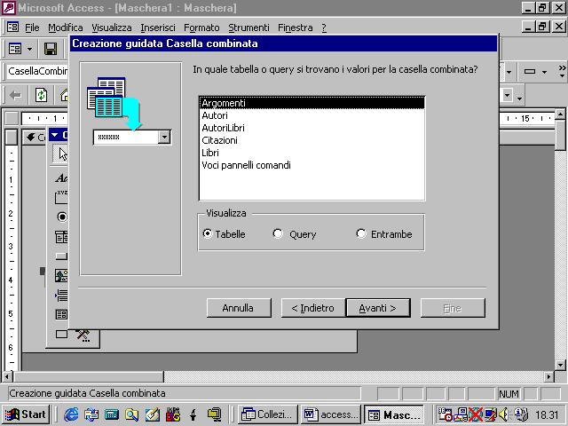Open the Modifica menu
Viewport: 568px width, 426px height.
[x=65, y=28]
